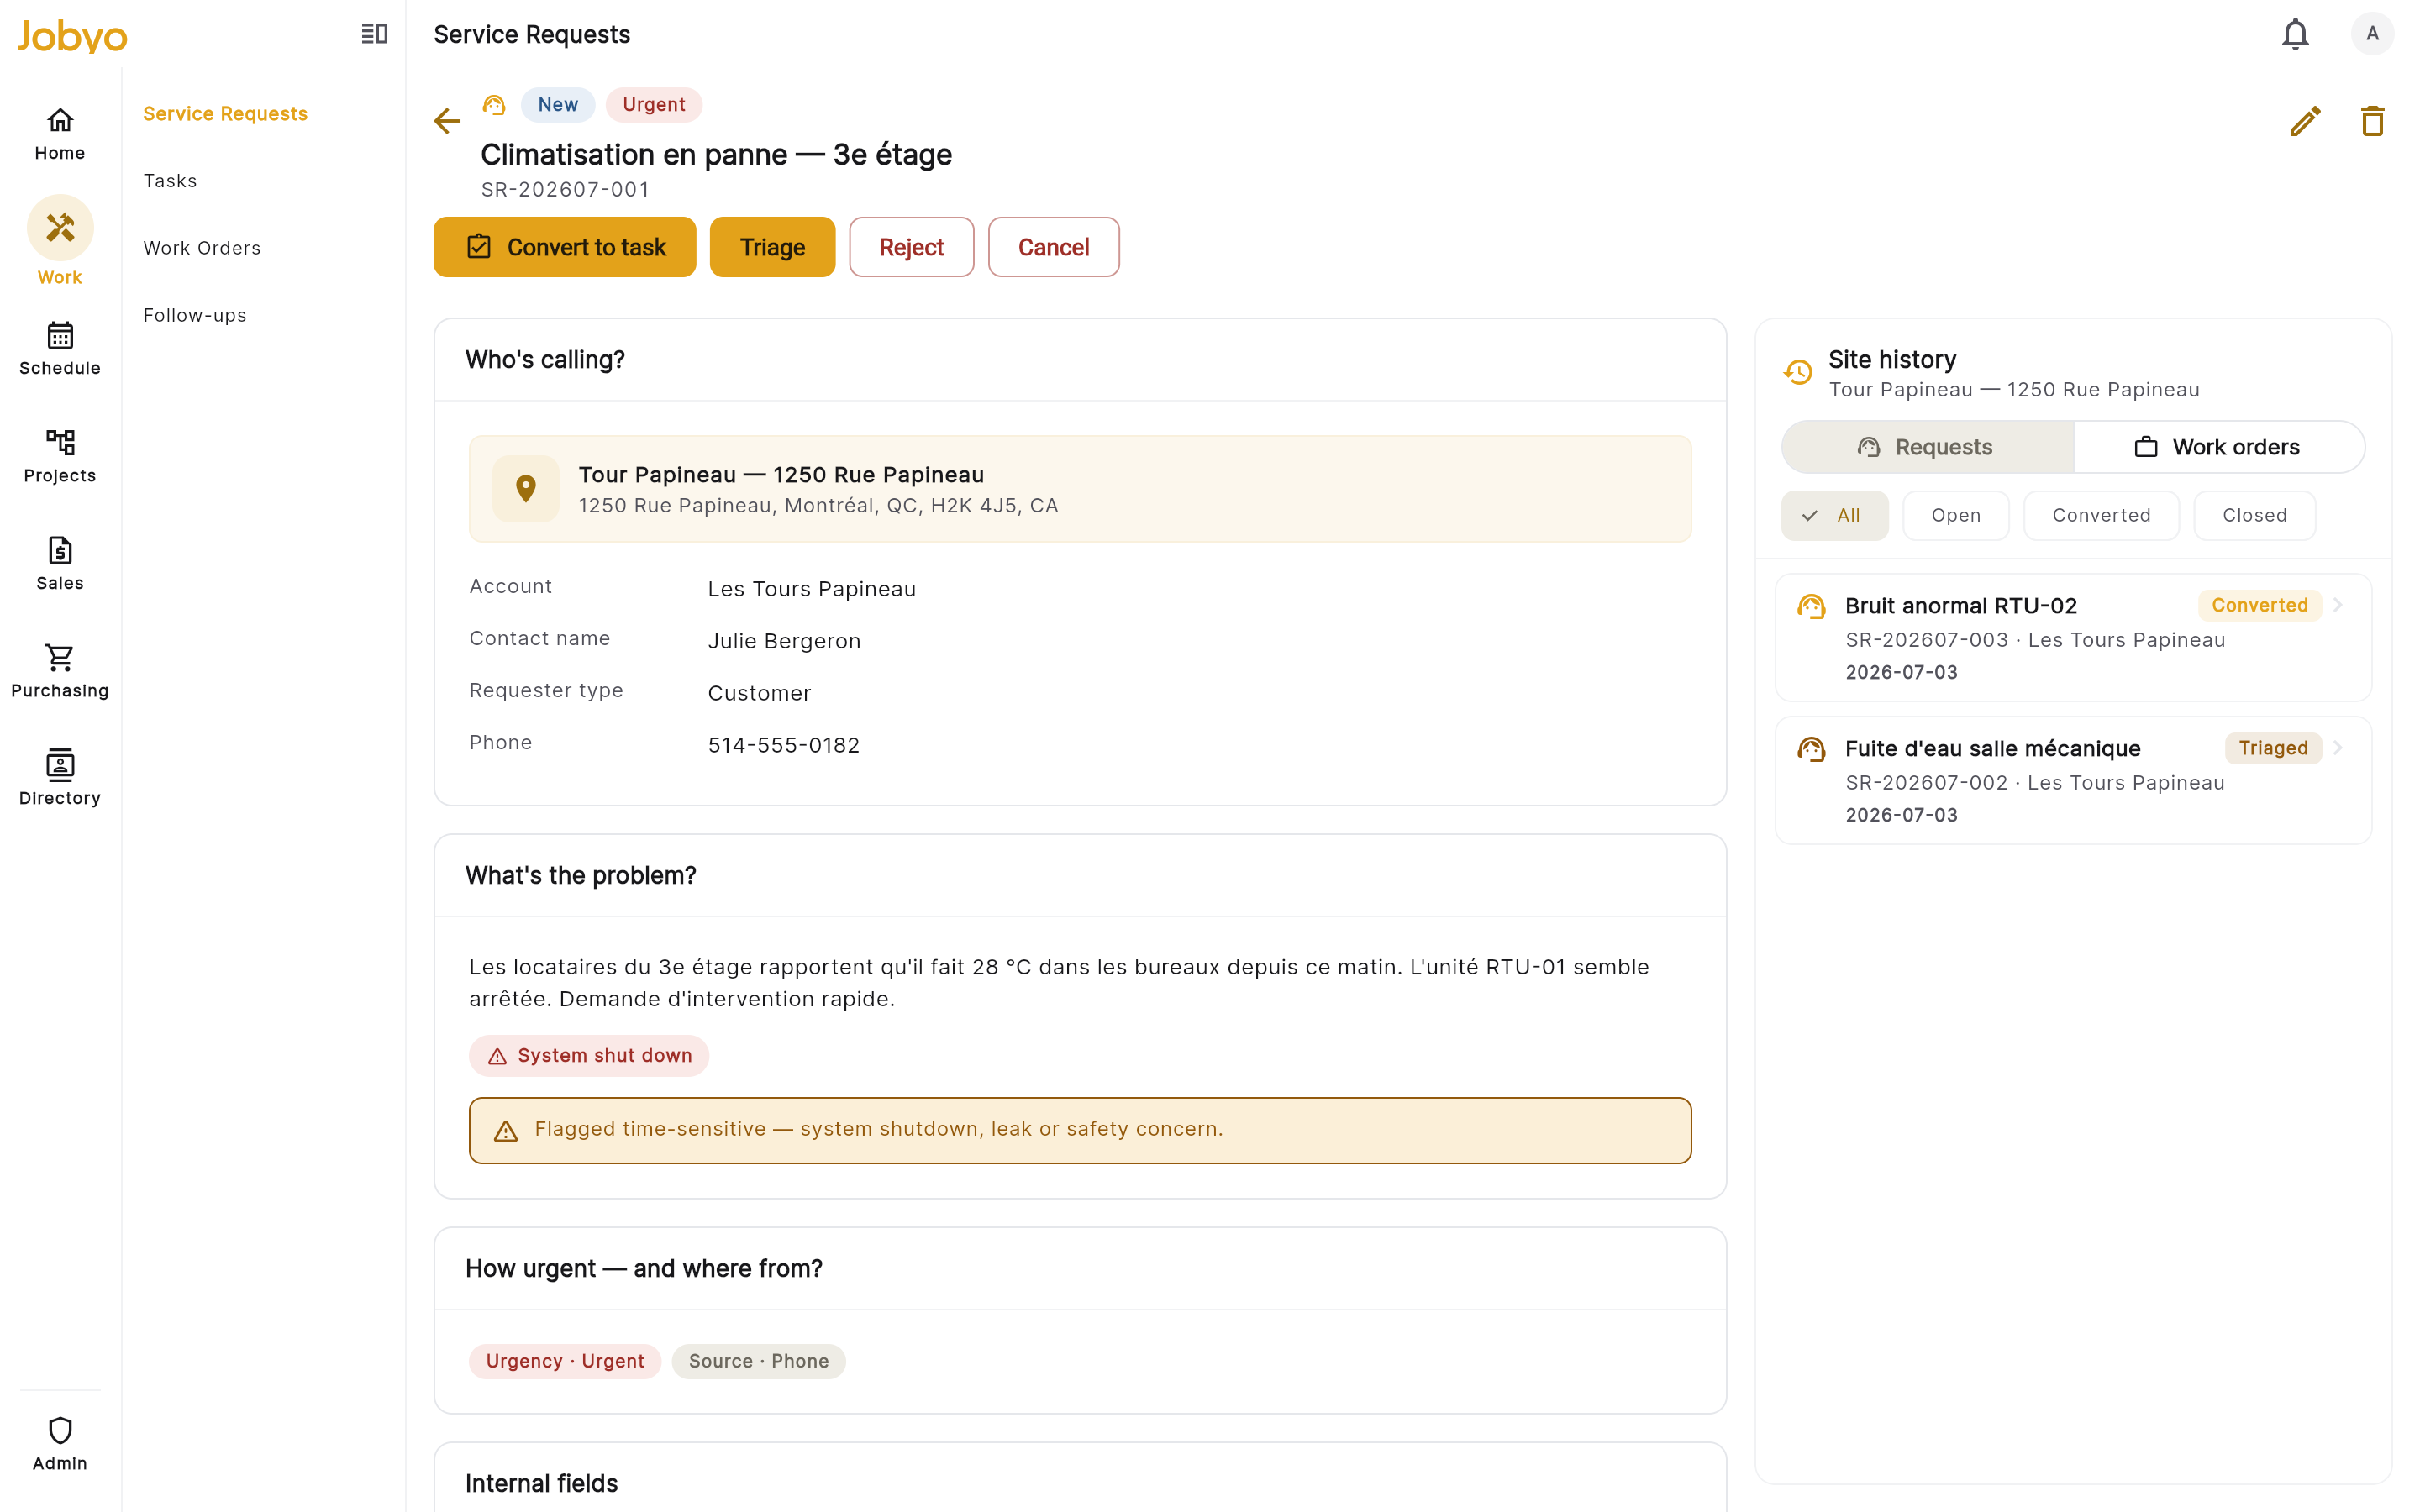Click the Tour Papineau address card
Viewport: 2420px width, 1512px height.
pos(1080,489)
